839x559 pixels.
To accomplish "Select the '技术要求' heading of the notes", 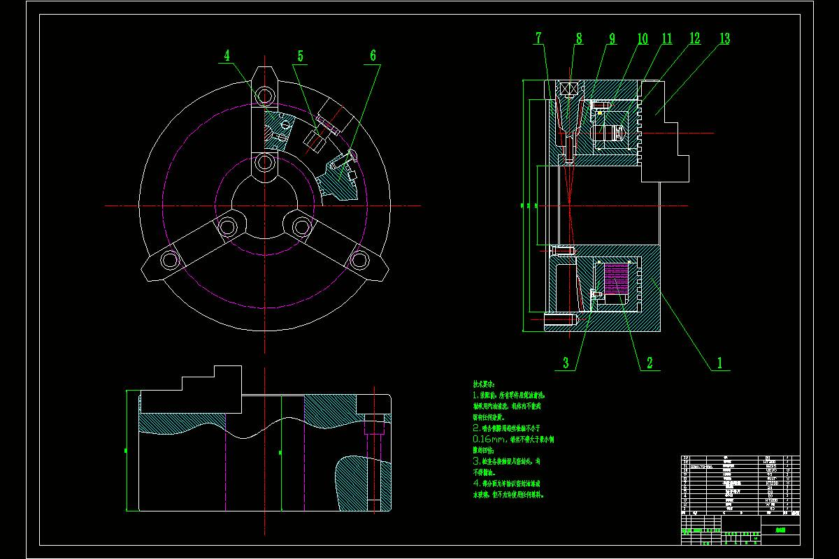I will [484, 384].
